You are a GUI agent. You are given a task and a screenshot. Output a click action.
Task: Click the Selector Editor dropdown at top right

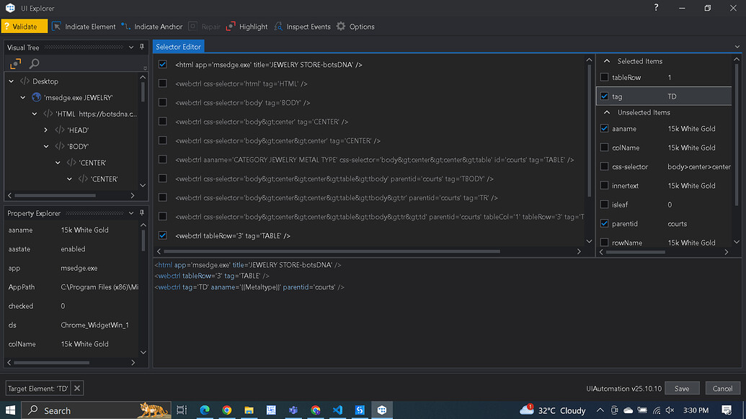click(x=737, y=47)
